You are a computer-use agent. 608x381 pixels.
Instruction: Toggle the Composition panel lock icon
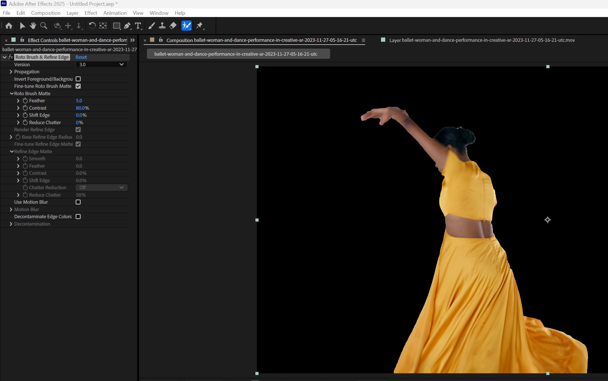[161, 40]
